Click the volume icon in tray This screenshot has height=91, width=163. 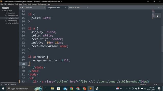click(x=130, y=88)
